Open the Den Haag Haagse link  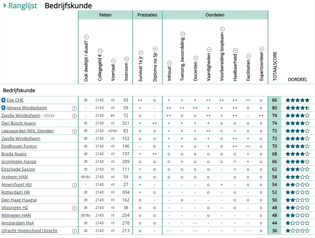click(19, 200)
